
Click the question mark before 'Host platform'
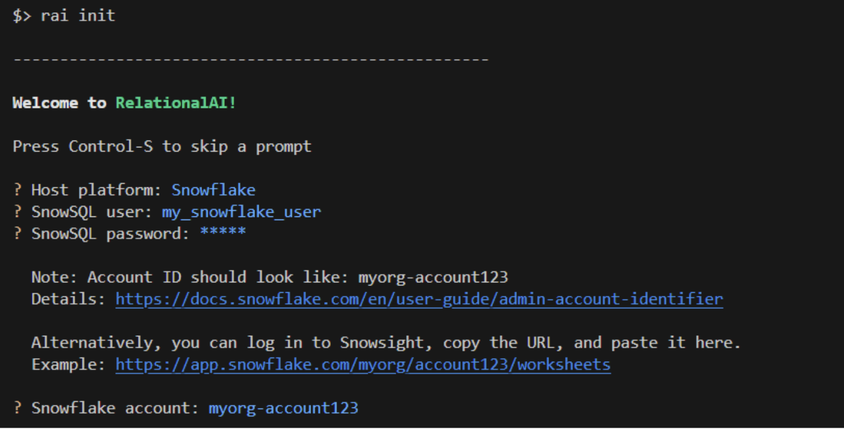tap(17, 190)
